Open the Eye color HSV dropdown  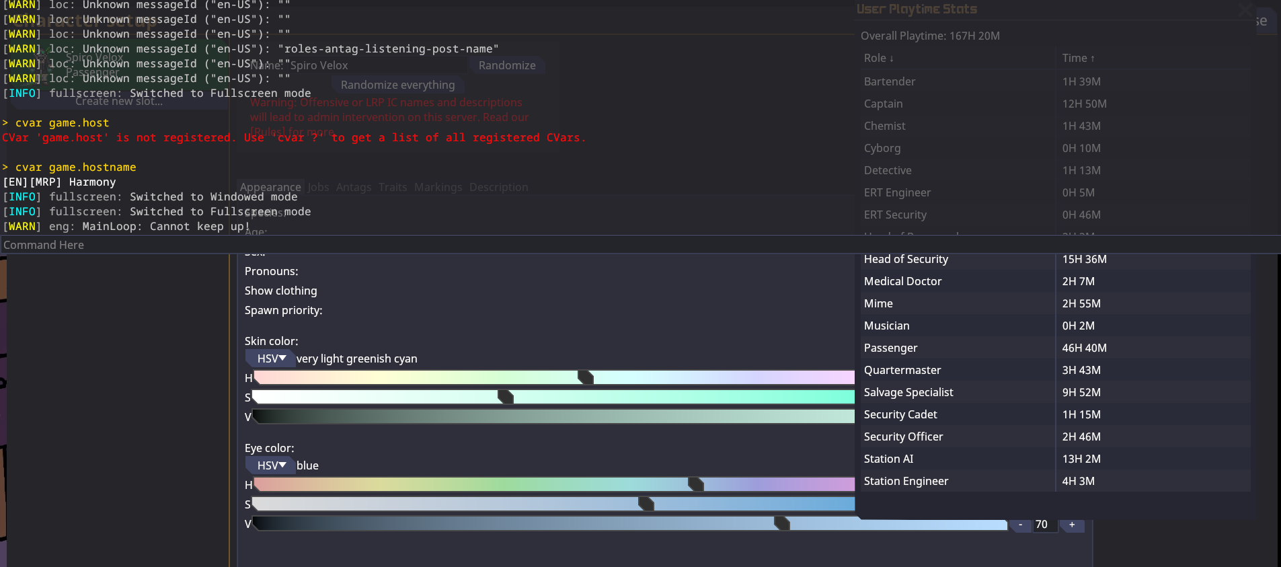[x=271, y=465]
